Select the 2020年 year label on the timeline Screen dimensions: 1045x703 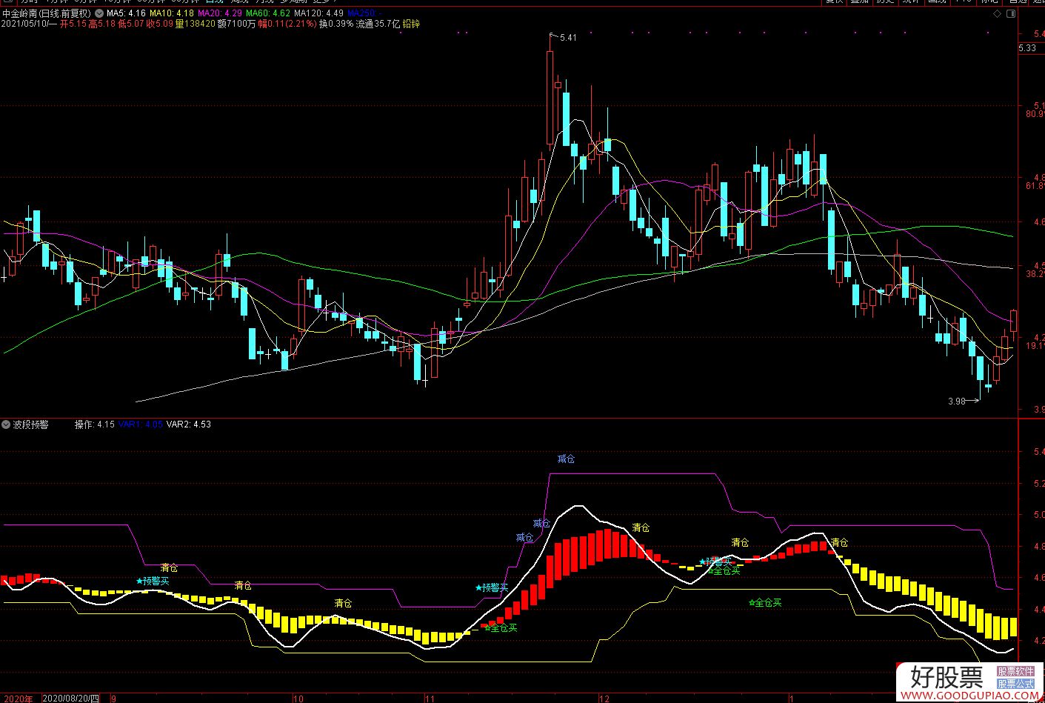point(18,698)
